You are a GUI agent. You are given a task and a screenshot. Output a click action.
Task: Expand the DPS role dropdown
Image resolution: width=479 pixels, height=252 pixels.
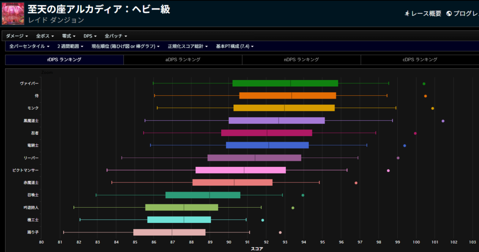coord(90,36)
